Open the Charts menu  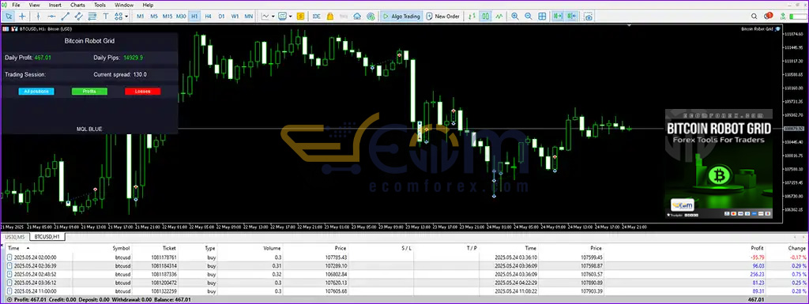click(x=78, y=5)
